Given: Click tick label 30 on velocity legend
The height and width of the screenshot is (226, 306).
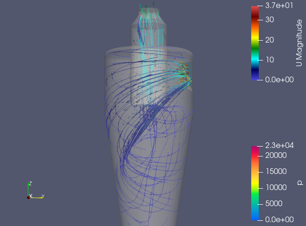Looking at the screenshot, I should click(x=270, y=19).
